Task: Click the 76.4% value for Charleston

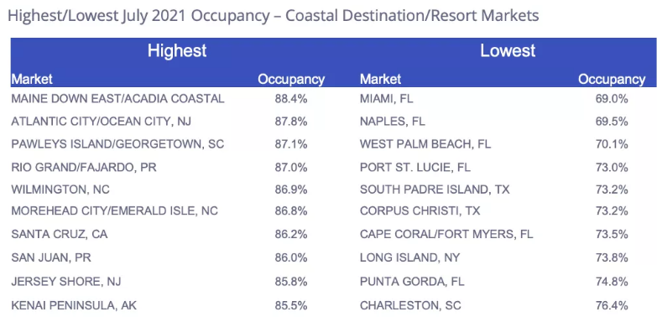Action: click(612, 306)
